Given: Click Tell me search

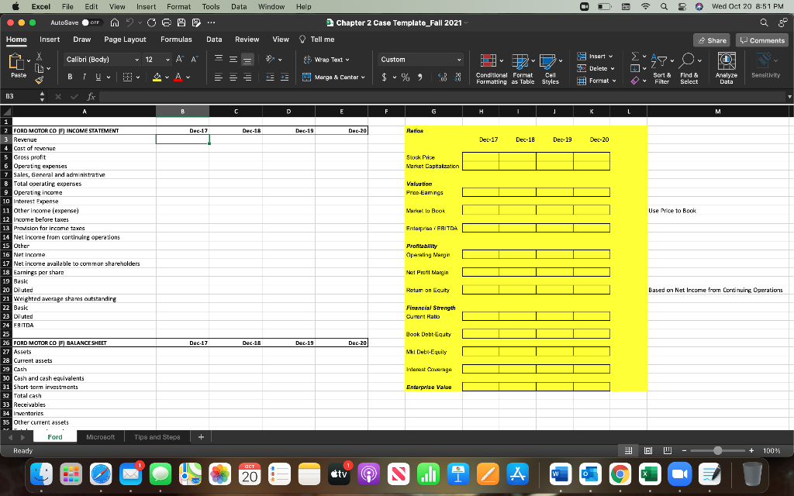Looking at the screenshot, I should click(316, 40).
